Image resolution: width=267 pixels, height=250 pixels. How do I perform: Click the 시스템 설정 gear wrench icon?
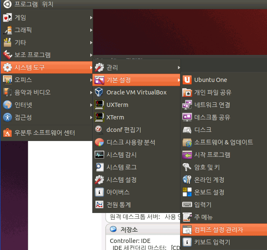pos(99,180)
